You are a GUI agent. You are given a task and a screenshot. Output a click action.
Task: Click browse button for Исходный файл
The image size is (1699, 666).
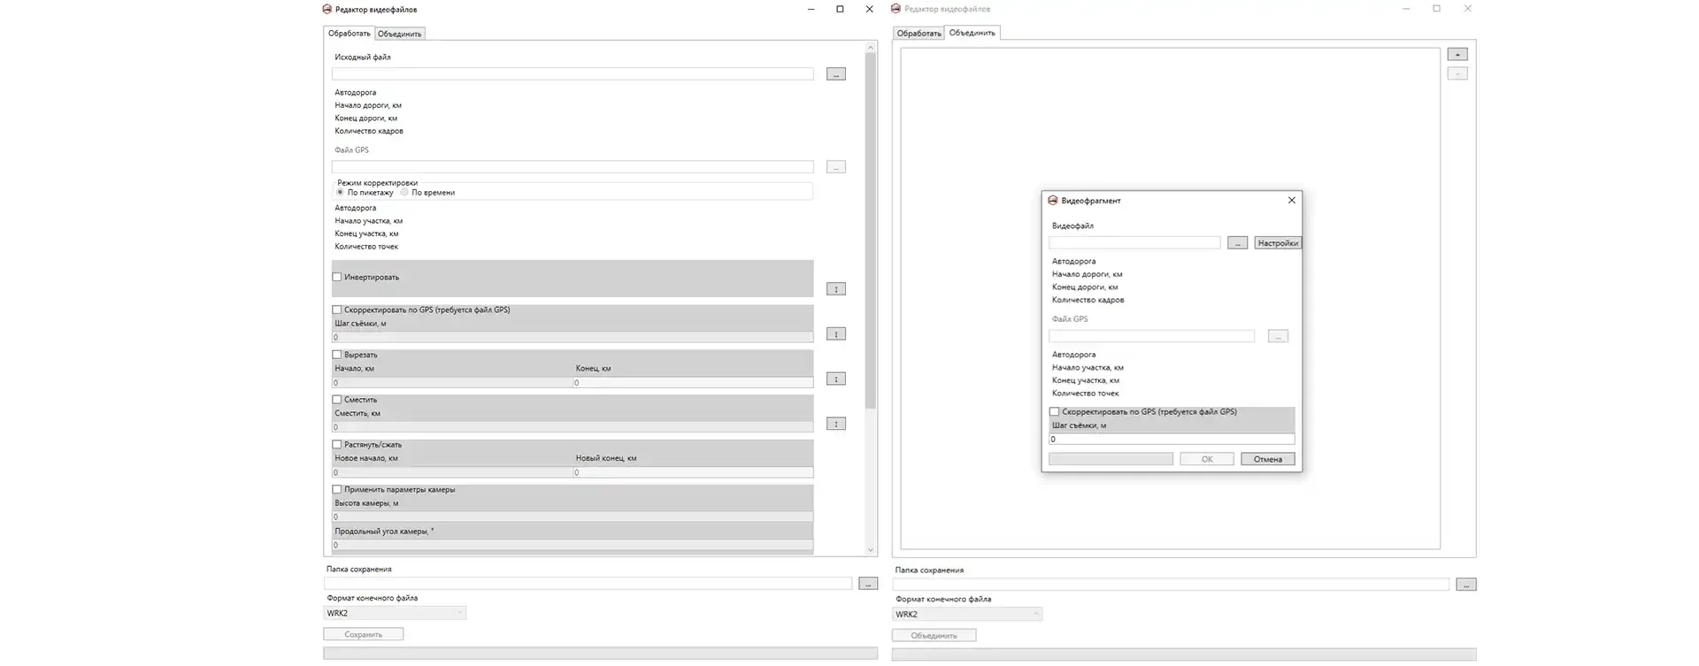tap(835, 74)
